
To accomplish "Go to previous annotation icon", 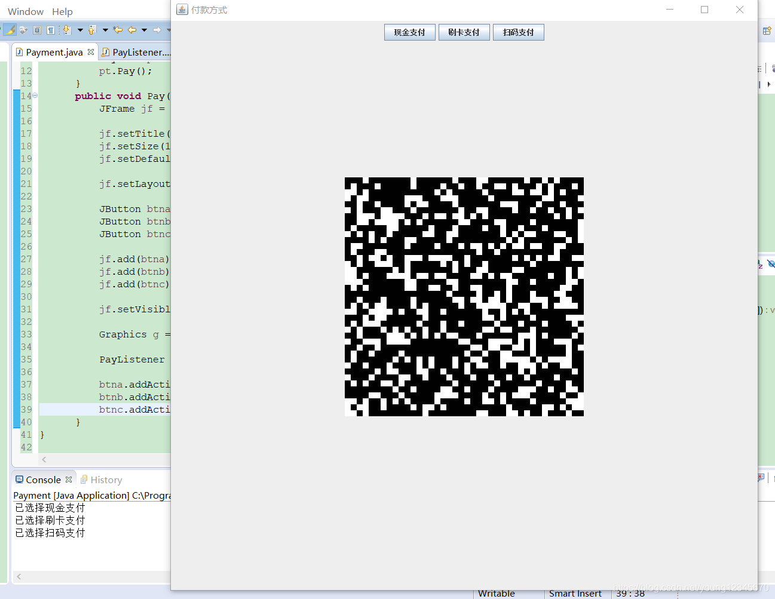I will (x=92, y=30).
